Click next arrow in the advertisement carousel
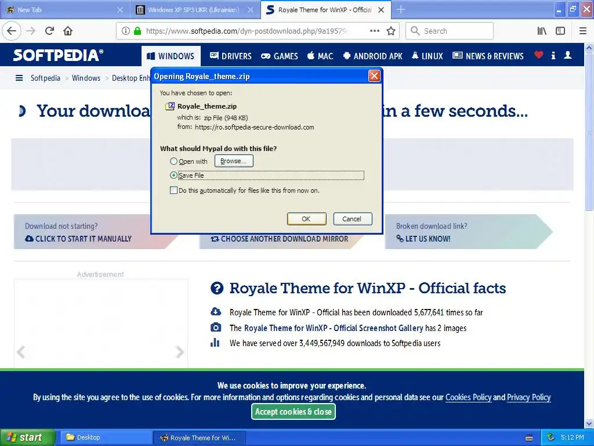Viewport: 594px width, 446px height. pos(180,352)
